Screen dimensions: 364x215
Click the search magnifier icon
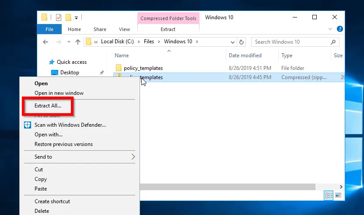pyautogui.click(x=333, y=42)
